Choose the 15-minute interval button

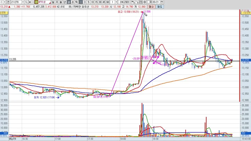[x=96, y=2]
